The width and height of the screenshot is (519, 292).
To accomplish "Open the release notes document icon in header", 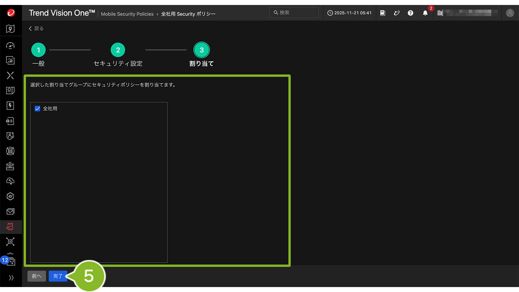I will [x=383, y=13].
